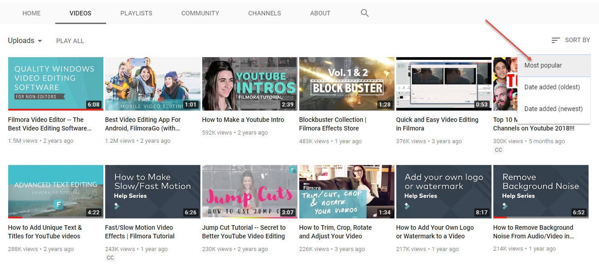
Task: Click the 217K views • 1 year ago text
Action: pyautogui.click(x=428, y=249)
